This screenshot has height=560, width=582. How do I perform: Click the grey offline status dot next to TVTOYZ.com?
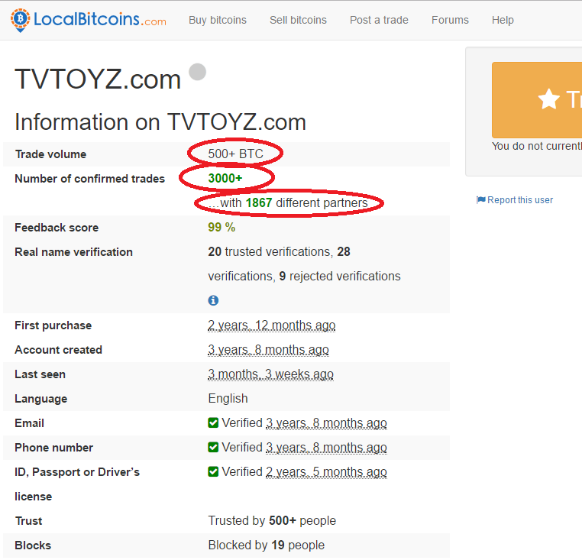pyautogui.click(x=198, y=72)
